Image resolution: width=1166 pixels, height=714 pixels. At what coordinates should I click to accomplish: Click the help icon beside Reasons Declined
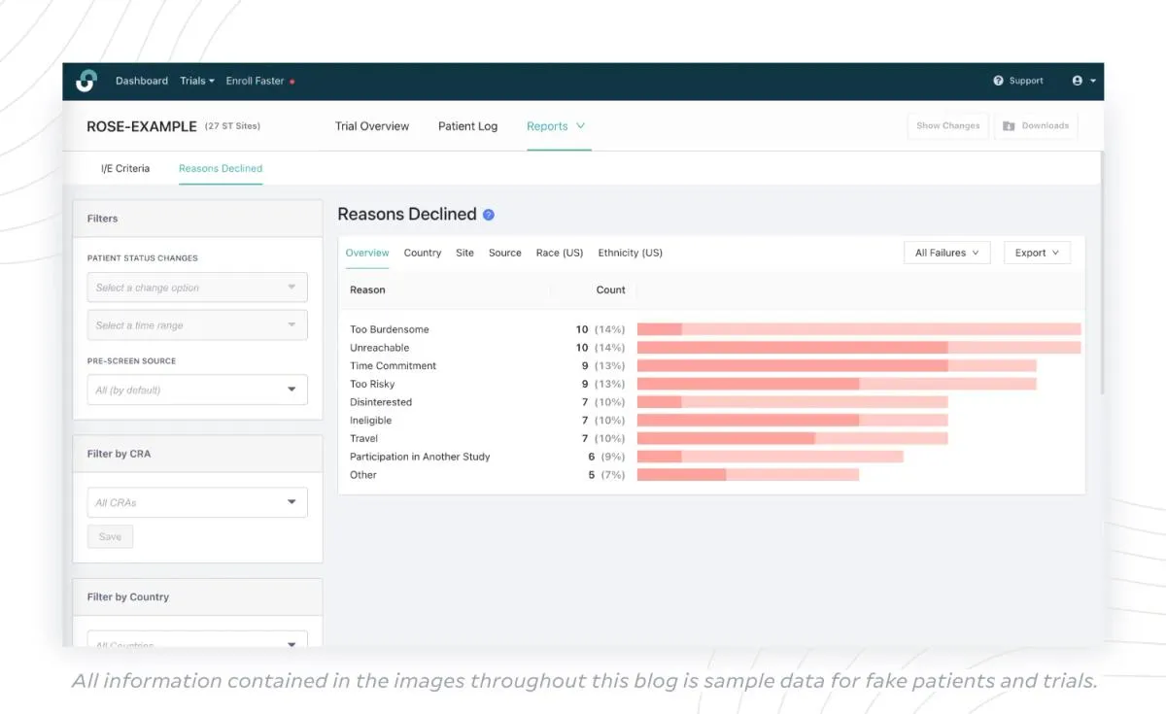point(488,214)
